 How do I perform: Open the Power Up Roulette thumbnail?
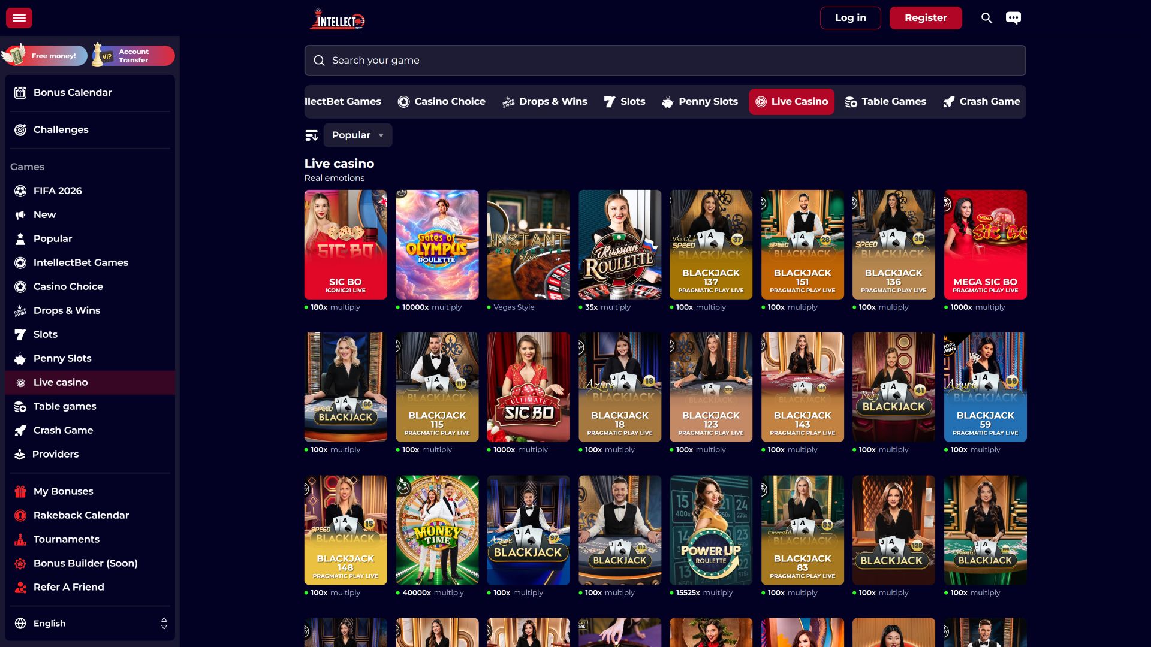pyautogui.click(x=711, y=530)
